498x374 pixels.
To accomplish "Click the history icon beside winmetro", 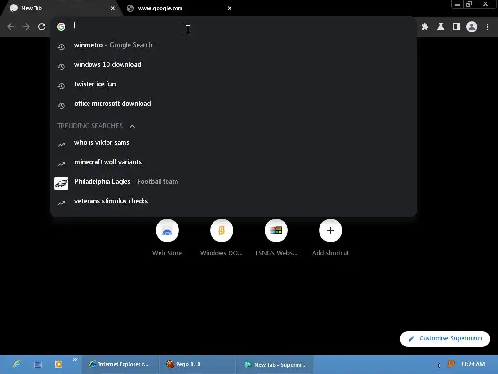I will coord(61,47).
